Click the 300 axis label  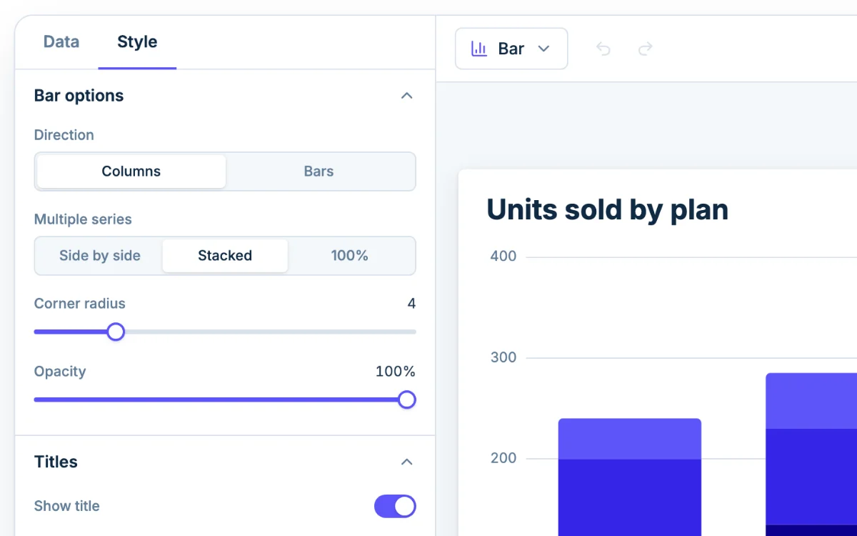(x=503, y=357)
